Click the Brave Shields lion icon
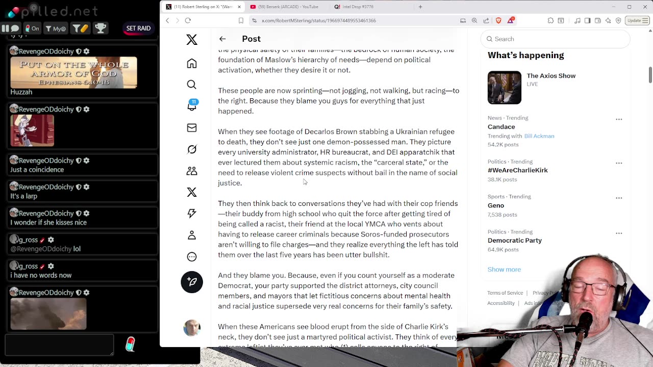Screen dimensions: 653x367 coord(498,20)
